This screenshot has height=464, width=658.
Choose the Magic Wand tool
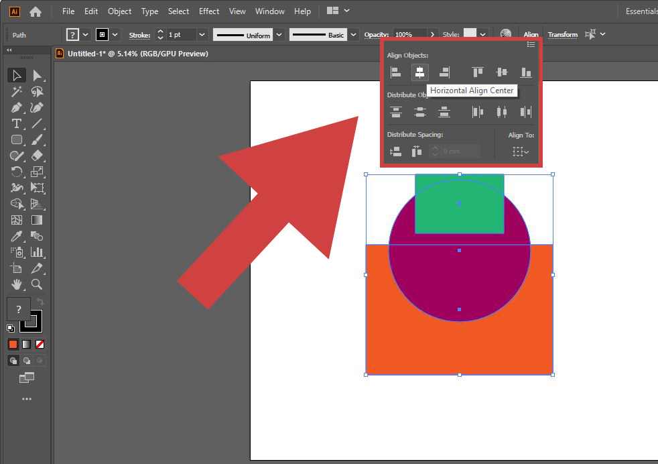pyautogui.click(x=17, y=92)
